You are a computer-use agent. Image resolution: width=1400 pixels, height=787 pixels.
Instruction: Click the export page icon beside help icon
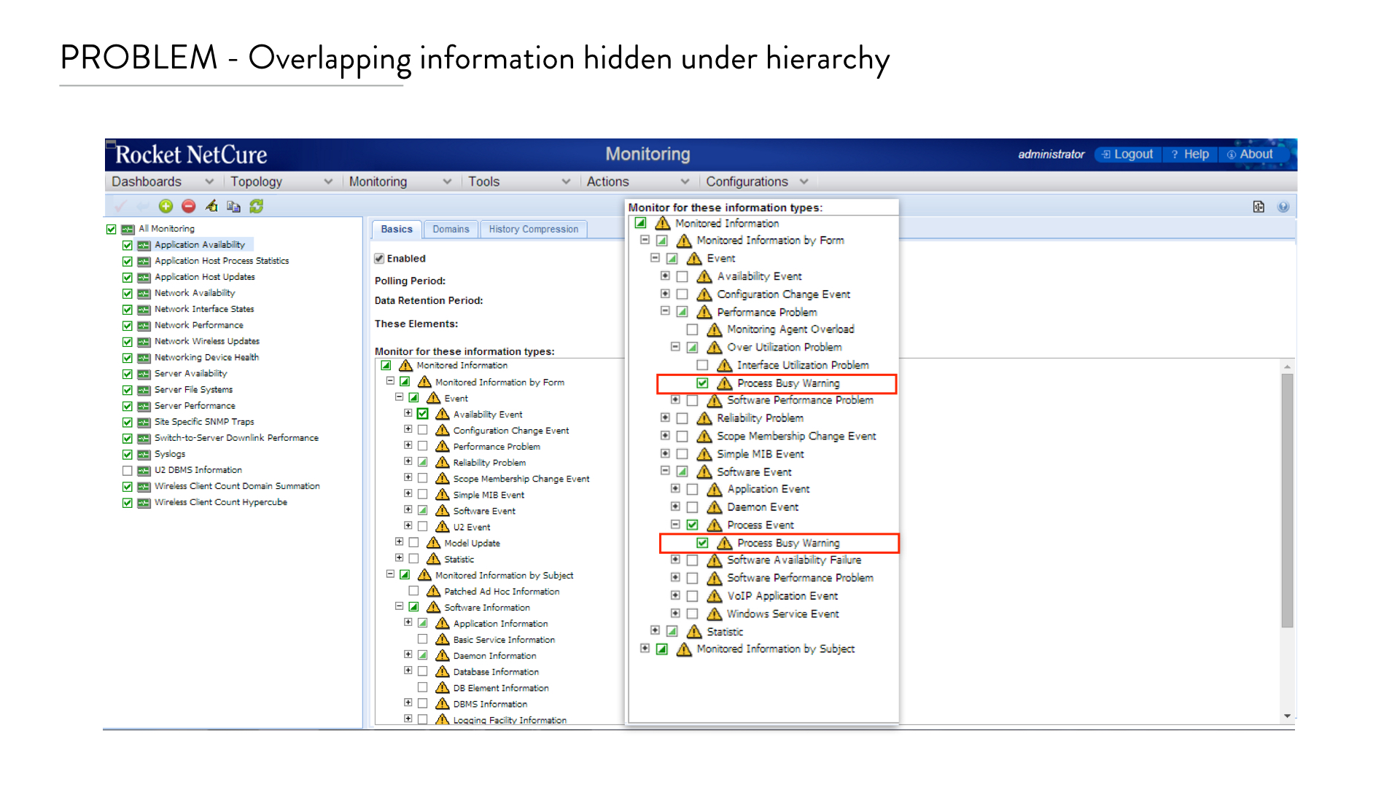[1259, 207]
